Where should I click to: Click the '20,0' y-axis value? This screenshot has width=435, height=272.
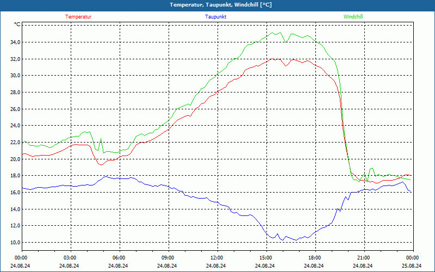[15, 159]
